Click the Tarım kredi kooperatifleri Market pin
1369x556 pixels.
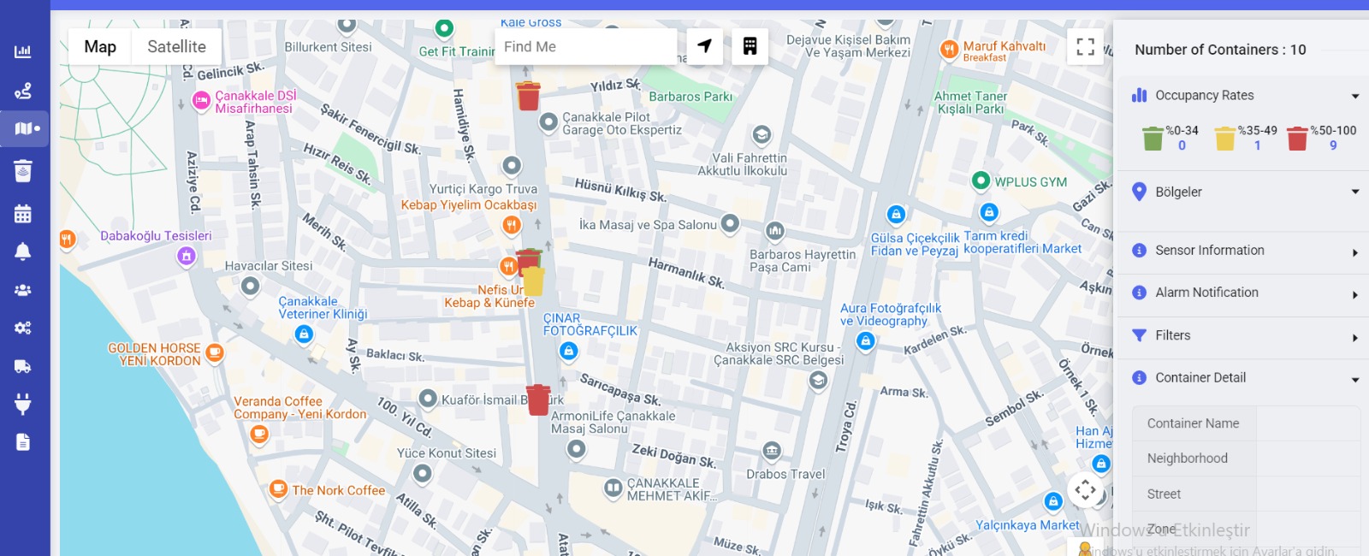989,211
